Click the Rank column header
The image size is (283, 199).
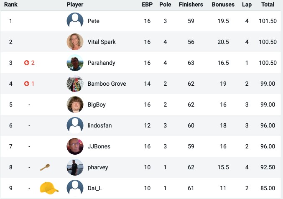click(10, 4)
